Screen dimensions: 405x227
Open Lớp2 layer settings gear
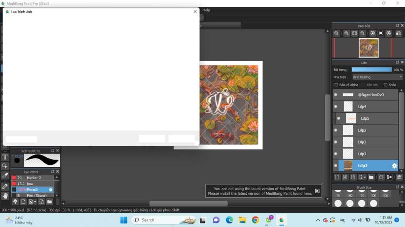click(394, 166)
